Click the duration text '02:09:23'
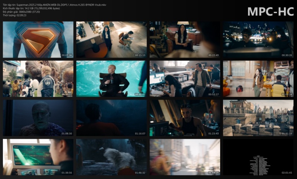 tap(22, 15)
